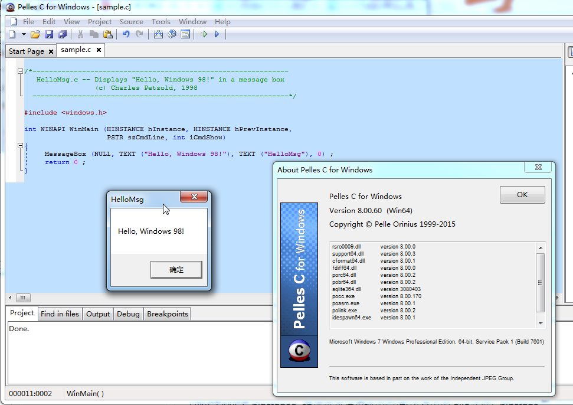Open the Tools menu
Viewport: 573px width, 405px height.
click(161, 22)
